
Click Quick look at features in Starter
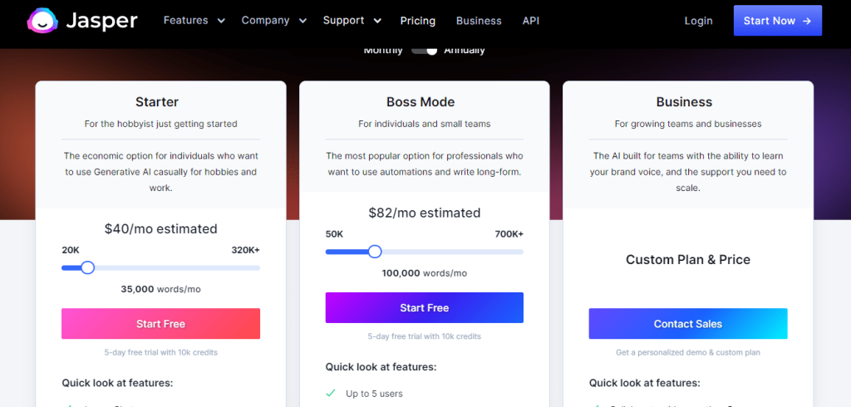pyautogui.click(x=117, y=383)
